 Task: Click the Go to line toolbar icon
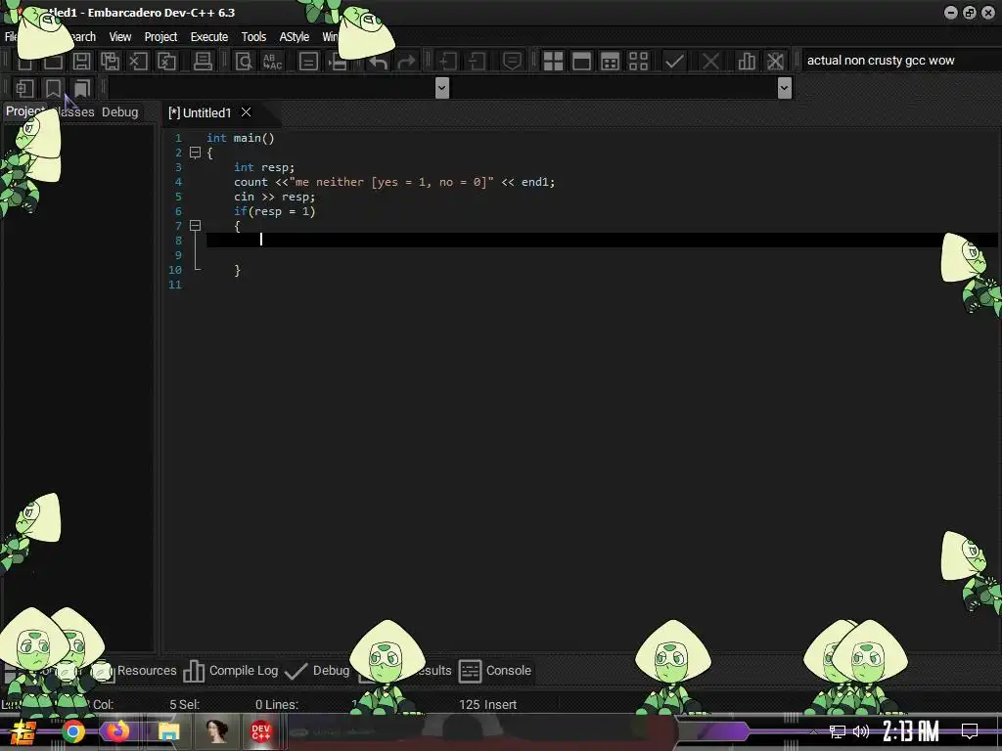point(308,62)
